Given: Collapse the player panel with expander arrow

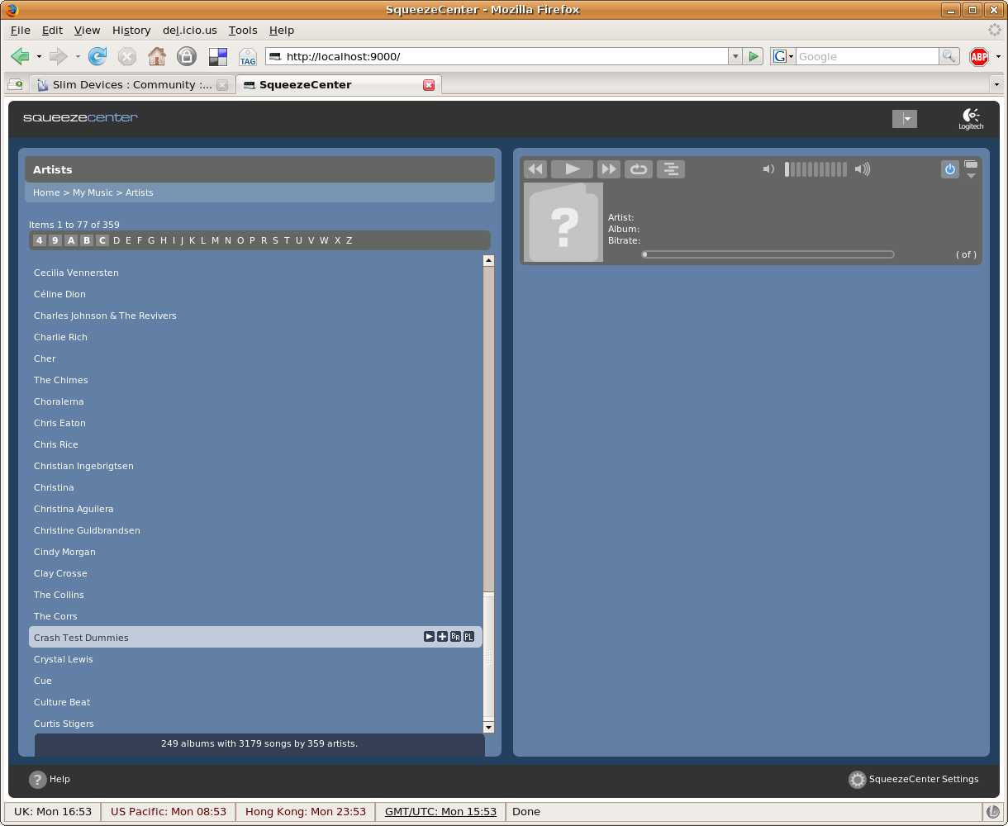Looking at the screenshot, I should pyautogui.click(x=971, y=175).
